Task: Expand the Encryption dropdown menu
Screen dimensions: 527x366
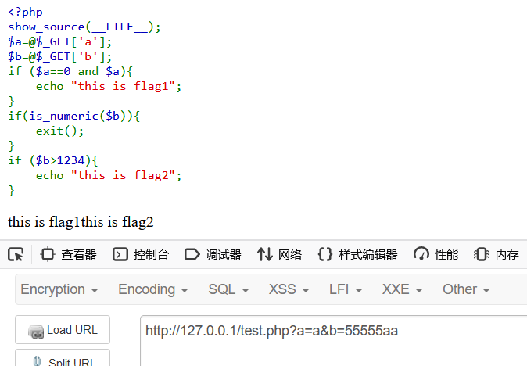Action: (59, 289)
